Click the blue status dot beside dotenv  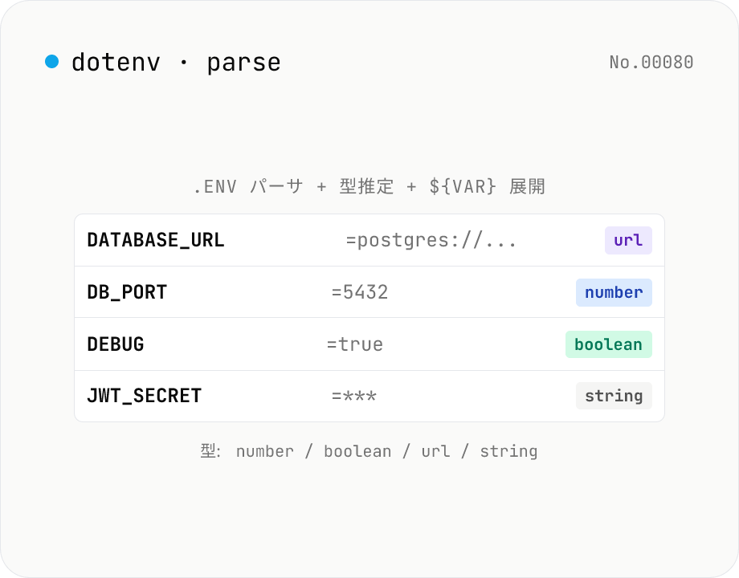pyautogui.click(x=52, y=61)
